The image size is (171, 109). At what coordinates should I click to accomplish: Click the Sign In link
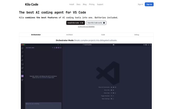pos(140,4)
